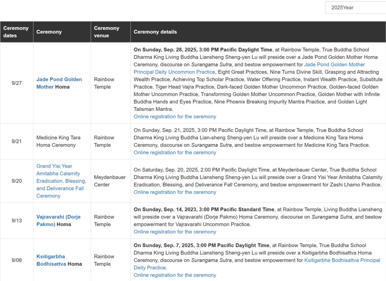Click the Meydenbauer Center venue cell
This screenshot has width=386, height=281.
(x=110, y=181)
